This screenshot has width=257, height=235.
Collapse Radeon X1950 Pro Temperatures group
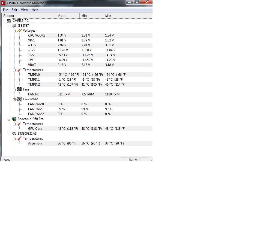coord(14,124)
